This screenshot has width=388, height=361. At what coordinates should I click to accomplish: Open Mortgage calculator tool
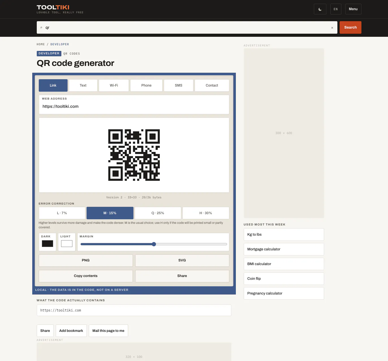(284, 249)
